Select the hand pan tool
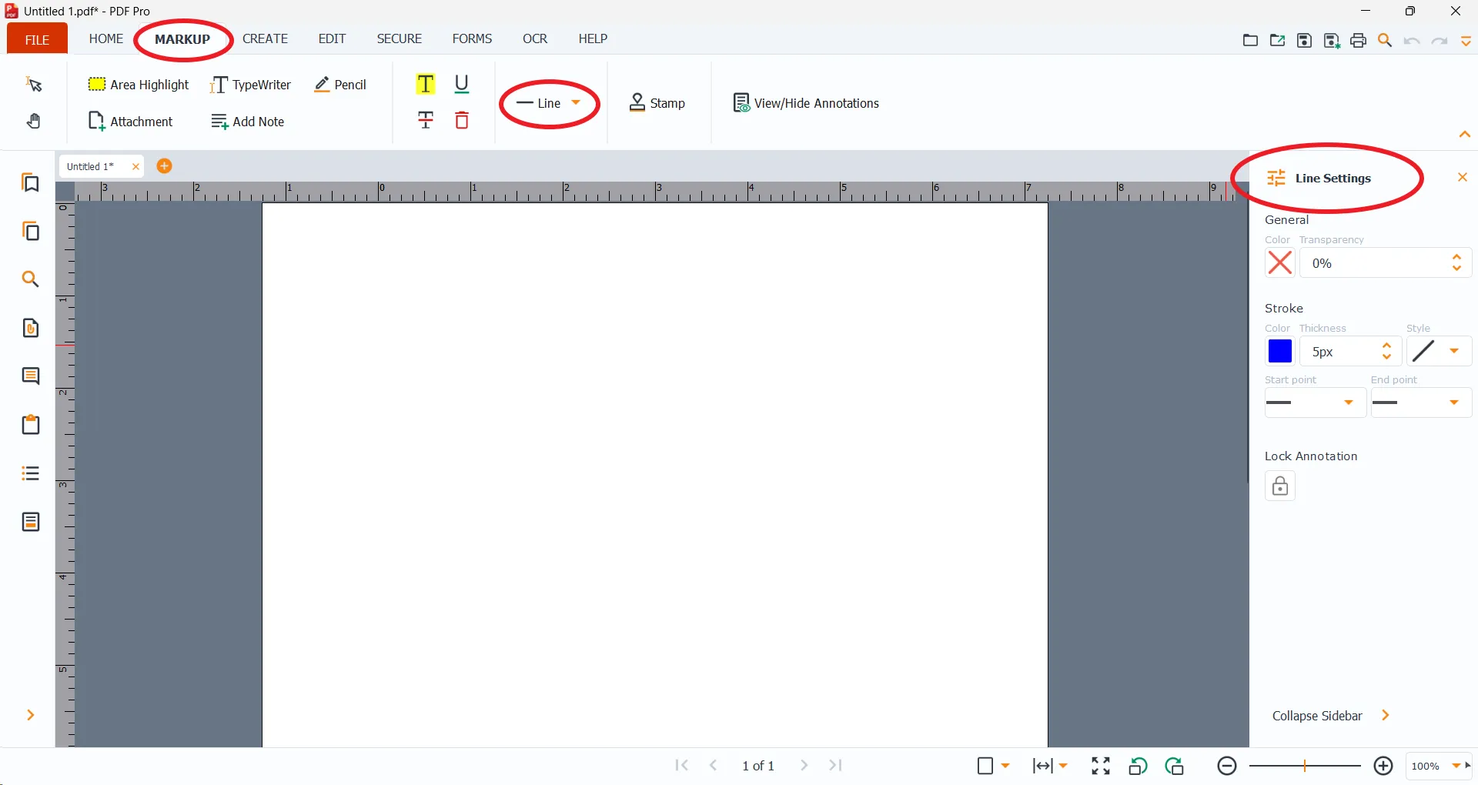 tap(34, 121)
